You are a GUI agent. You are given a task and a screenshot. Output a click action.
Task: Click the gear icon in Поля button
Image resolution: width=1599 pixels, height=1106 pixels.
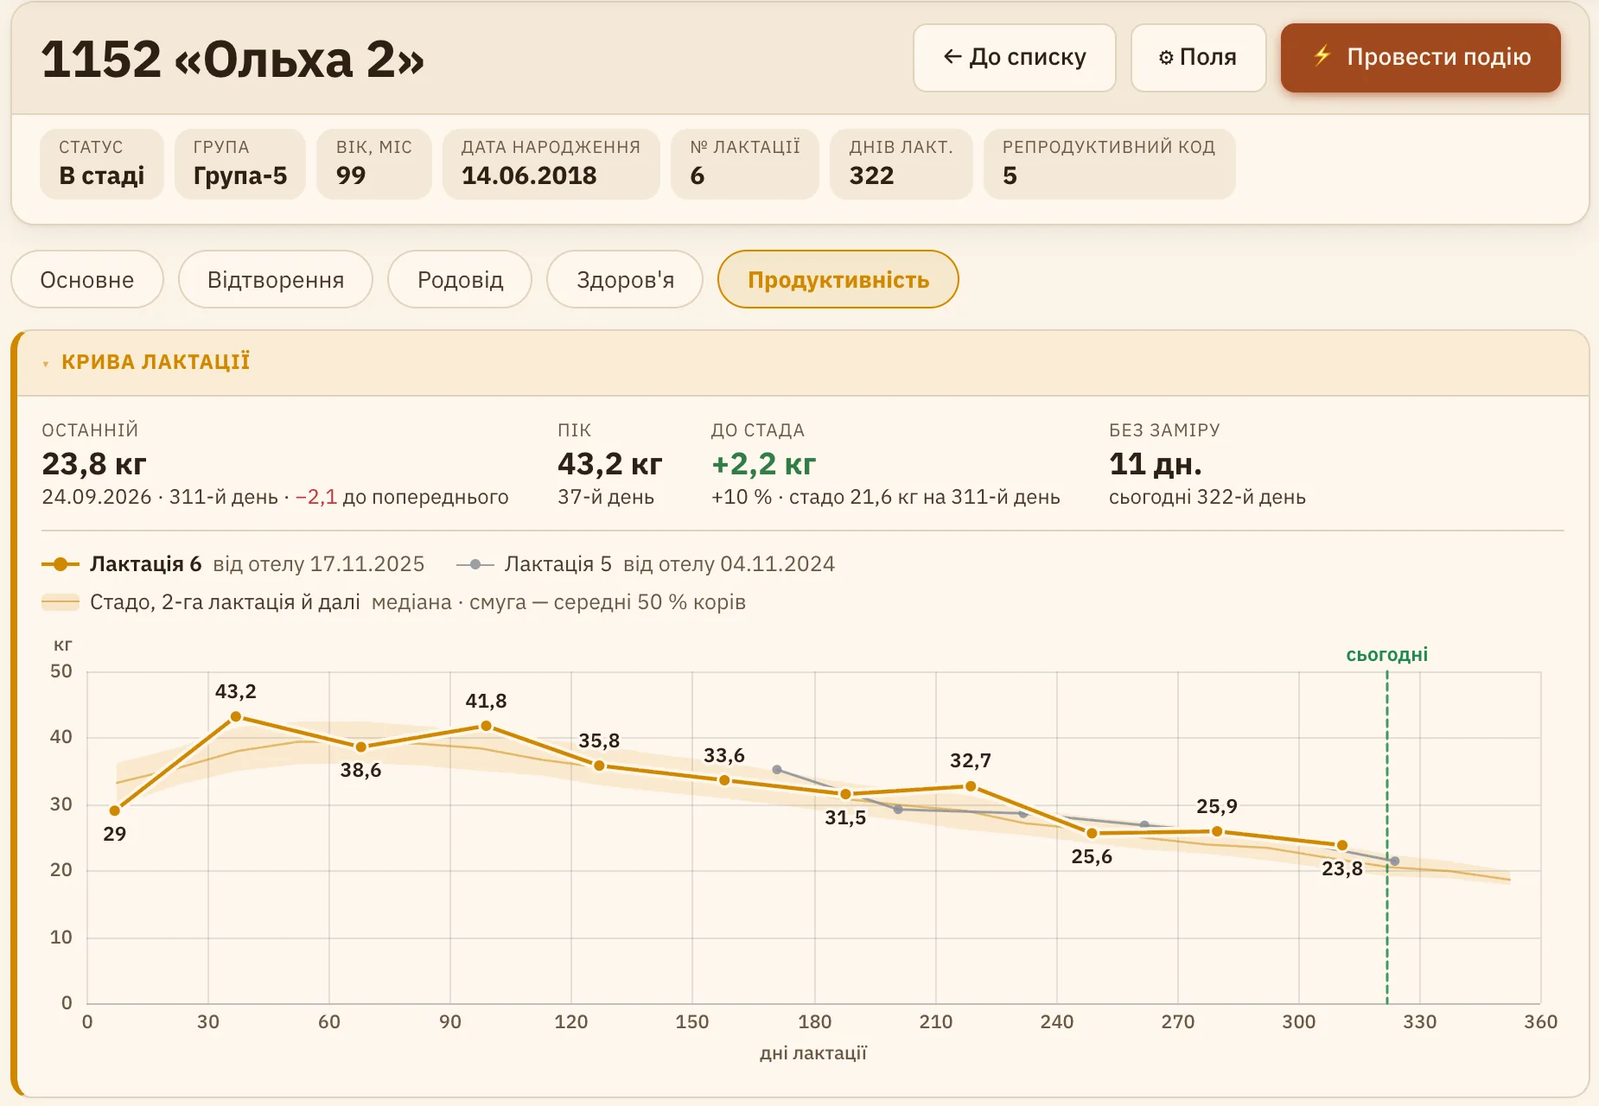1166,58
